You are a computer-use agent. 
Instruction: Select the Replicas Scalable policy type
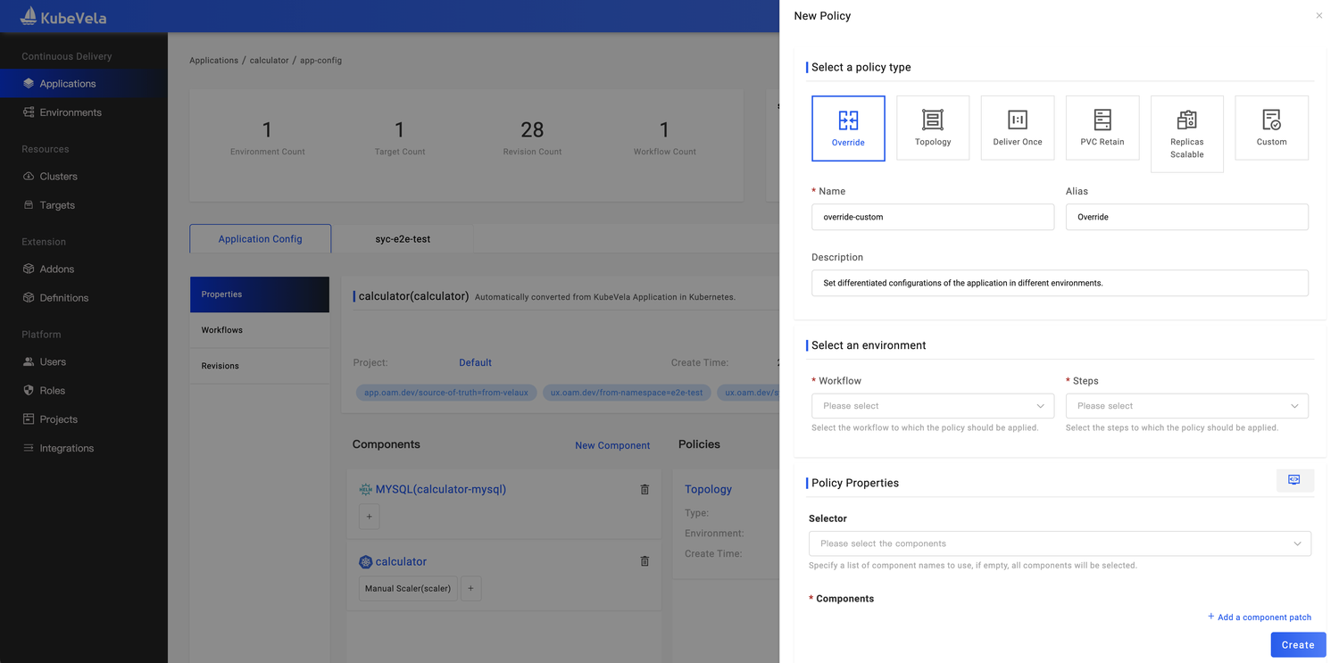pos(1186,134)
